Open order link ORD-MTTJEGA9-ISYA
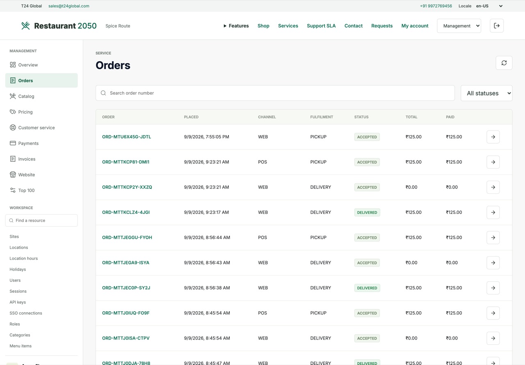 (x=126, y=263)
